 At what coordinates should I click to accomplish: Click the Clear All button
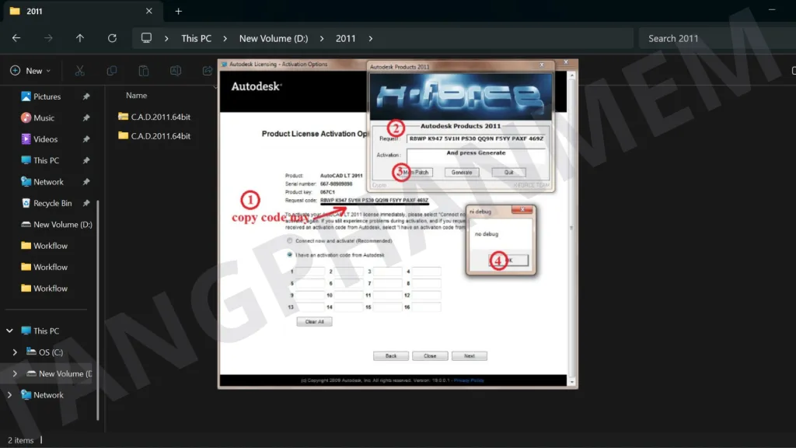314,321
